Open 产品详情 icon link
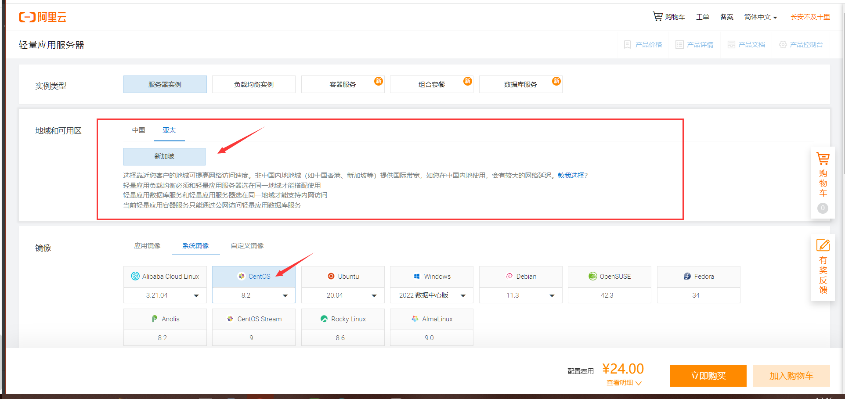Screen dimensions: 845x399 [679, 45]
